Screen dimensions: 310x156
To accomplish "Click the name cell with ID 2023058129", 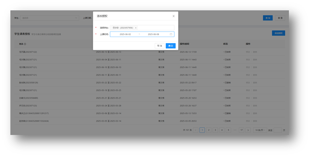I will click(29, 83).
